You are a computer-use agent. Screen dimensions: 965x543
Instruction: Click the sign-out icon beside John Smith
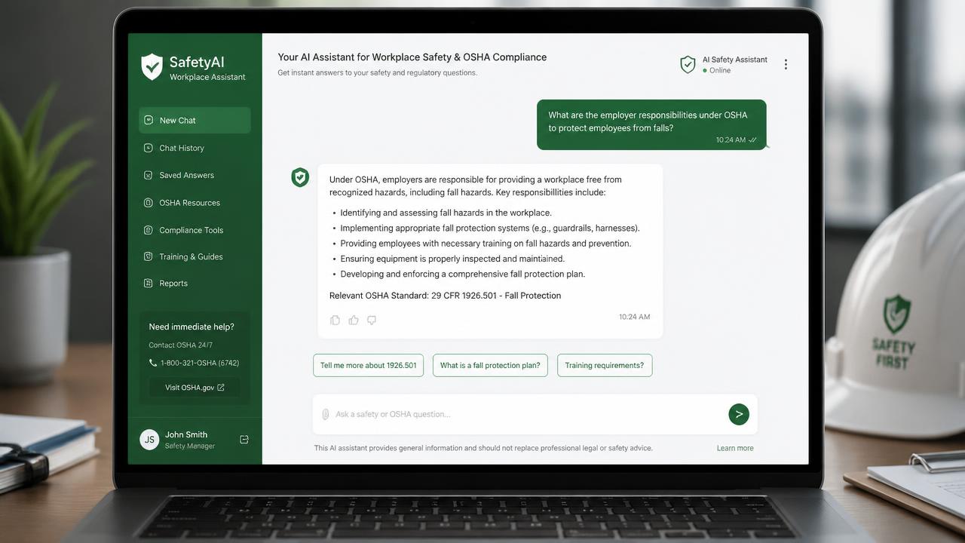pos(244,440)
